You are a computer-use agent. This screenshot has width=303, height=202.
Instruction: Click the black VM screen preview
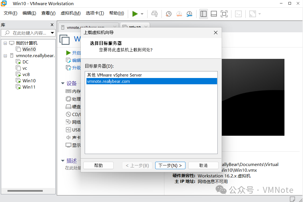[x=253, y=97]
